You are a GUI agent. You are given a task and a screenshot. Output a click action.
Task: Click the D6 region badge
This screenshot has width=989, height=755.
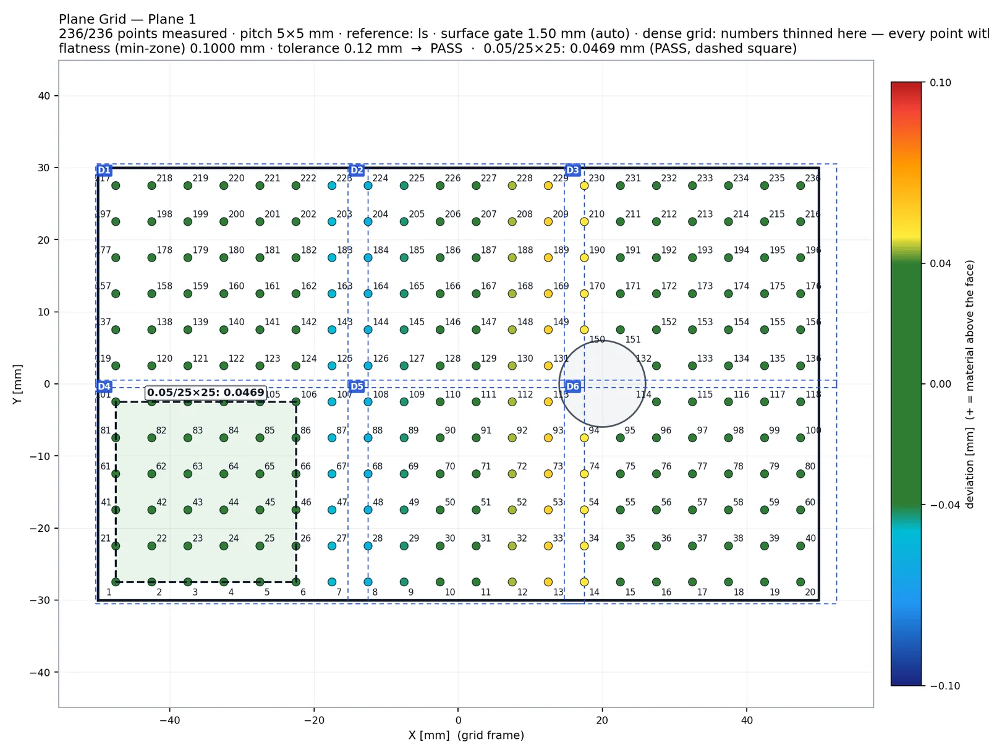click(x=573, y=386)
